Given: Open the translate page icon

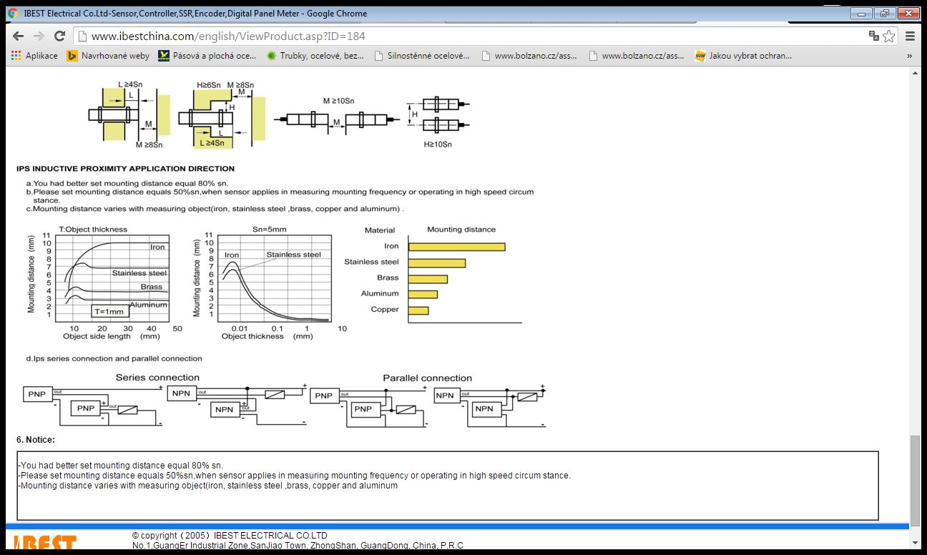Looking at the screenshot, I should pyautogui.click(x=873, y=36).
